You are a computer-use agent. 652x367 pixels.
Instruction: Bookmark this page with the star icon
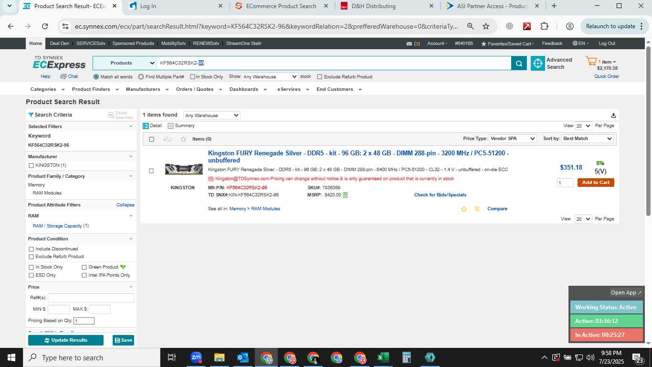point(486,26)
